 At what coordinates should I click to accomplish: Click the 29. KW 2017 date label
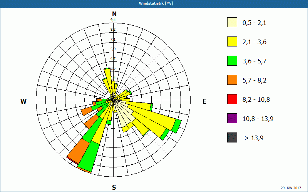pos(291,188)
